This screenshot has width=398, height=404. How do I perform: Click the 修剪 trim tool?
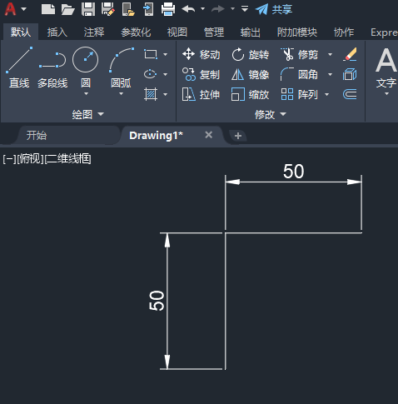pos(300,54)
